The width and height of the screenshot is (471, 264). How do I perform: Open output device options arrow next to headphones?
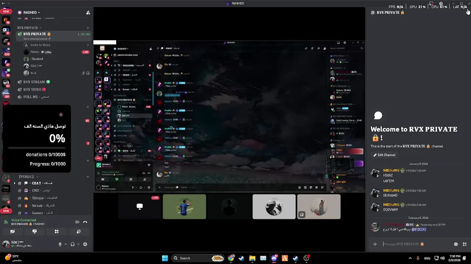point(78,244)
